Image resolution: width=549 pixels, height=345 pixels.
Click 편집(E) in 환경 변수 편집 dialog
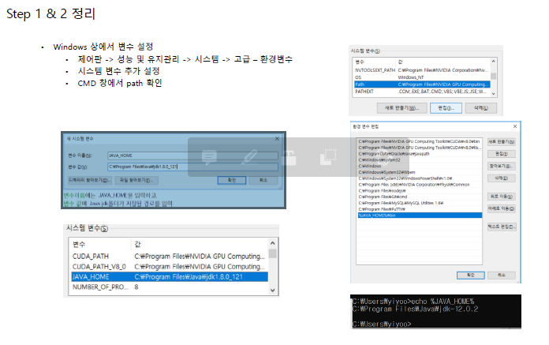point(502,154)
